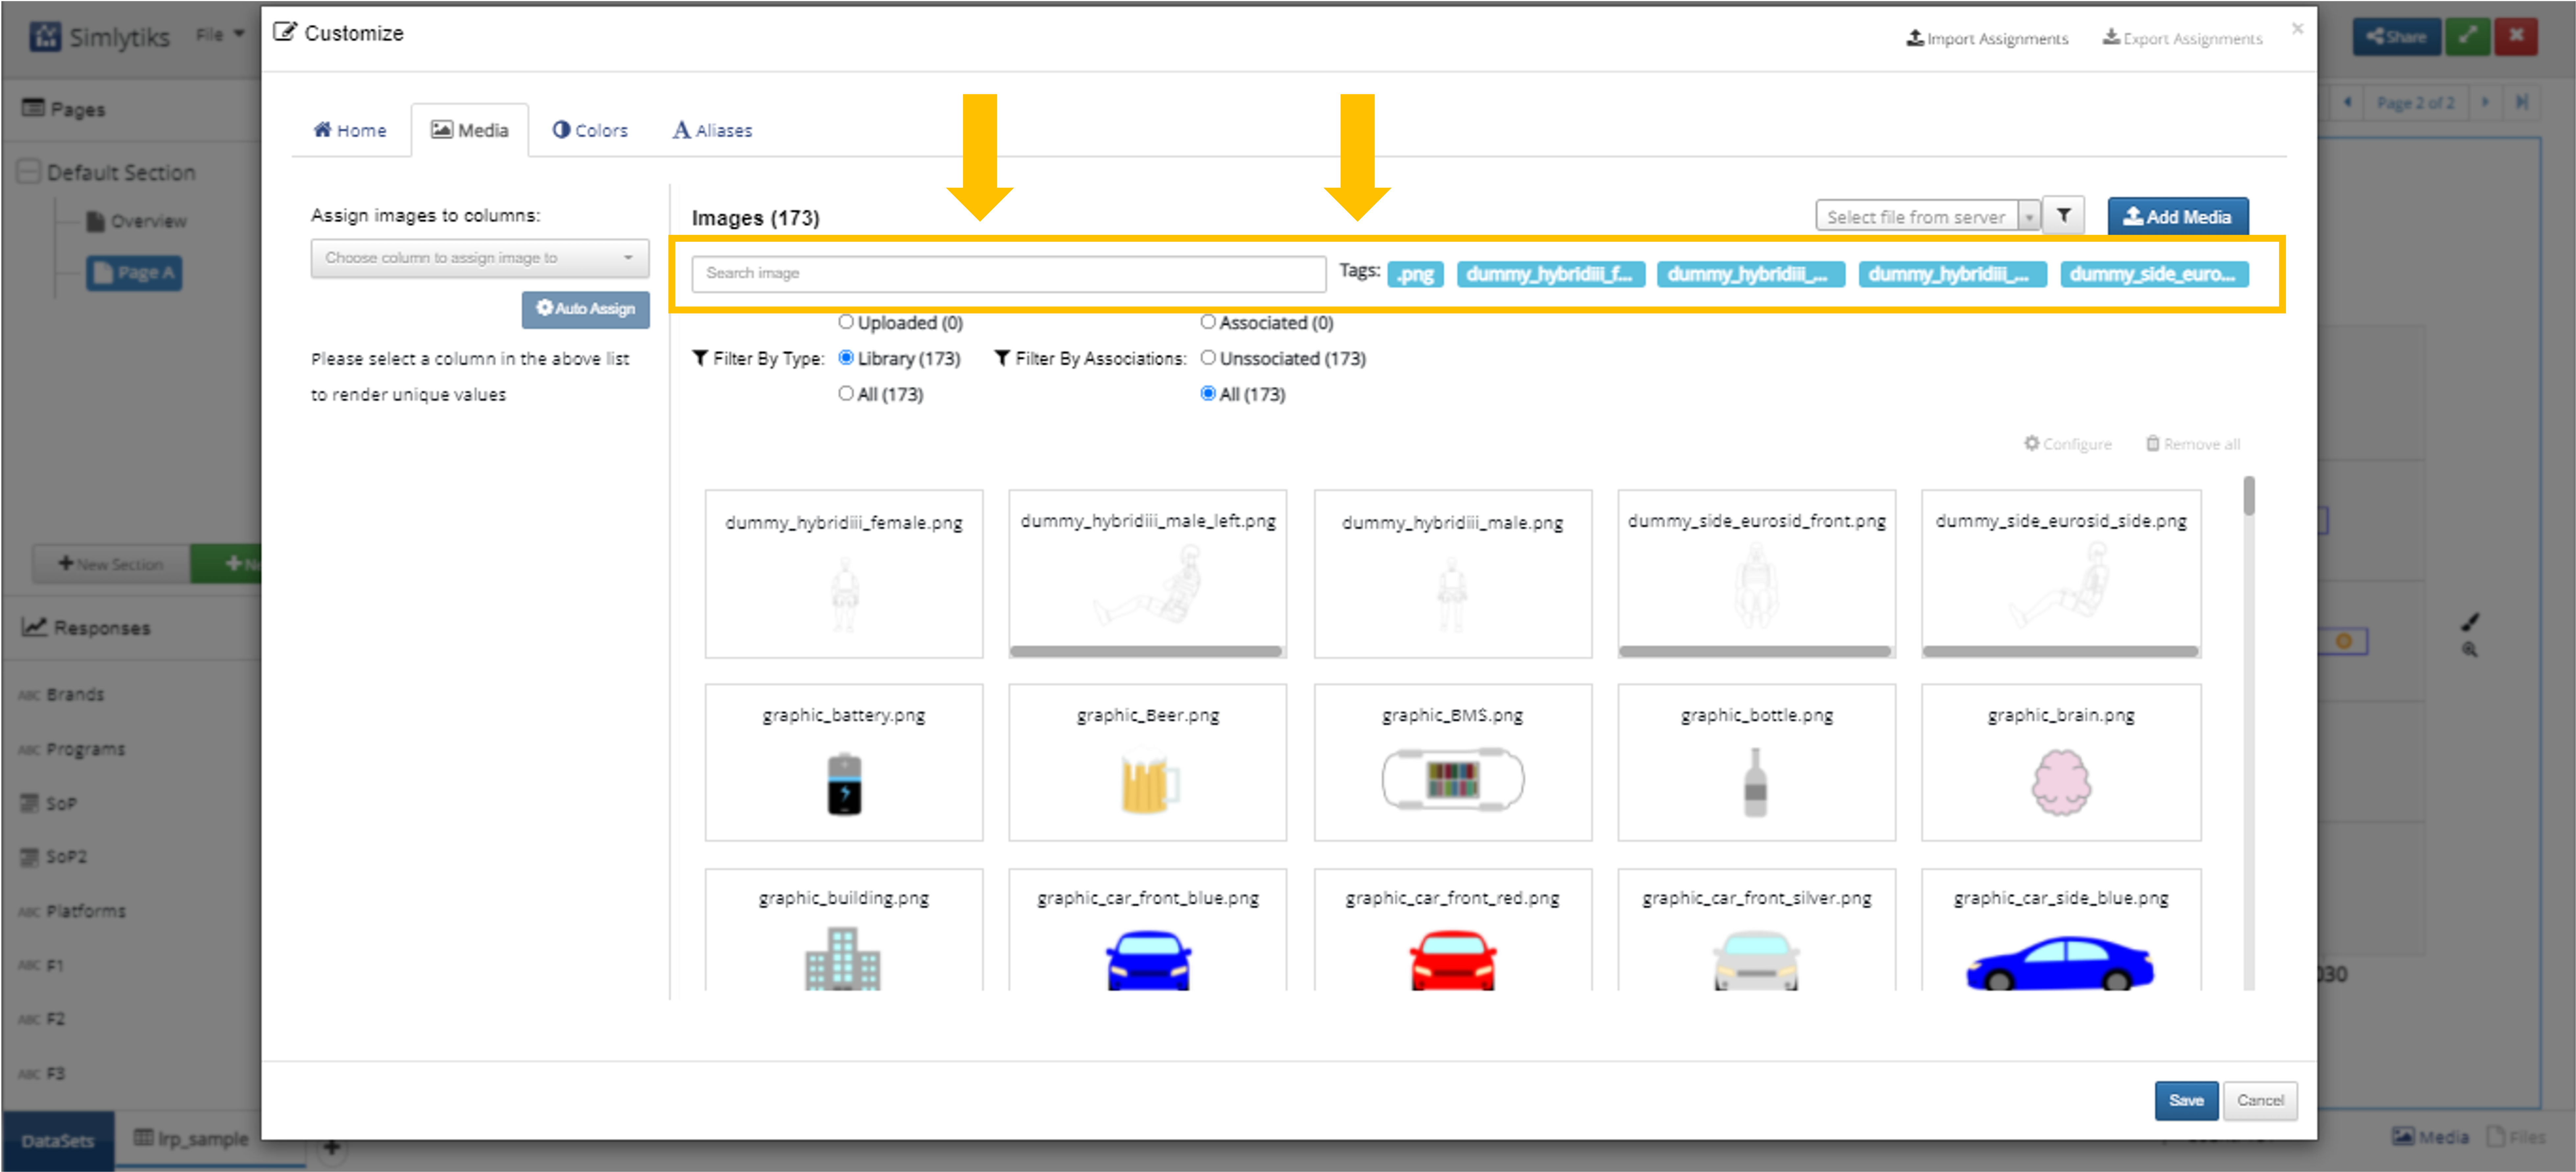Image resolution: width=2576 pixels, height=1172 pixels.
Task: Switch to the Colors tab
Action: 590,130
